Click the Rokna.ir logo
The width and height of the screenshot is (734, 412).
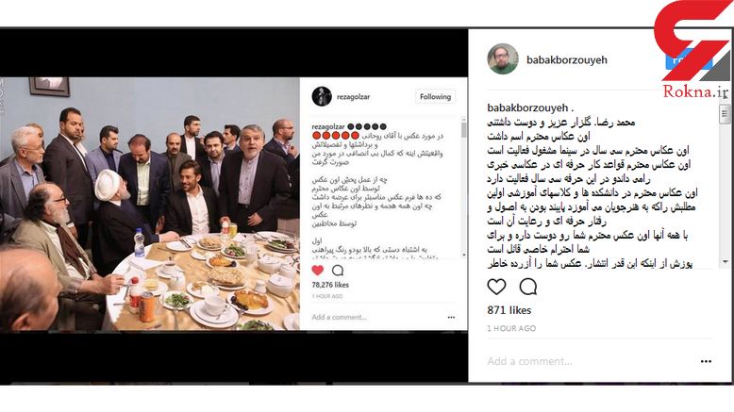click(694, 49)
